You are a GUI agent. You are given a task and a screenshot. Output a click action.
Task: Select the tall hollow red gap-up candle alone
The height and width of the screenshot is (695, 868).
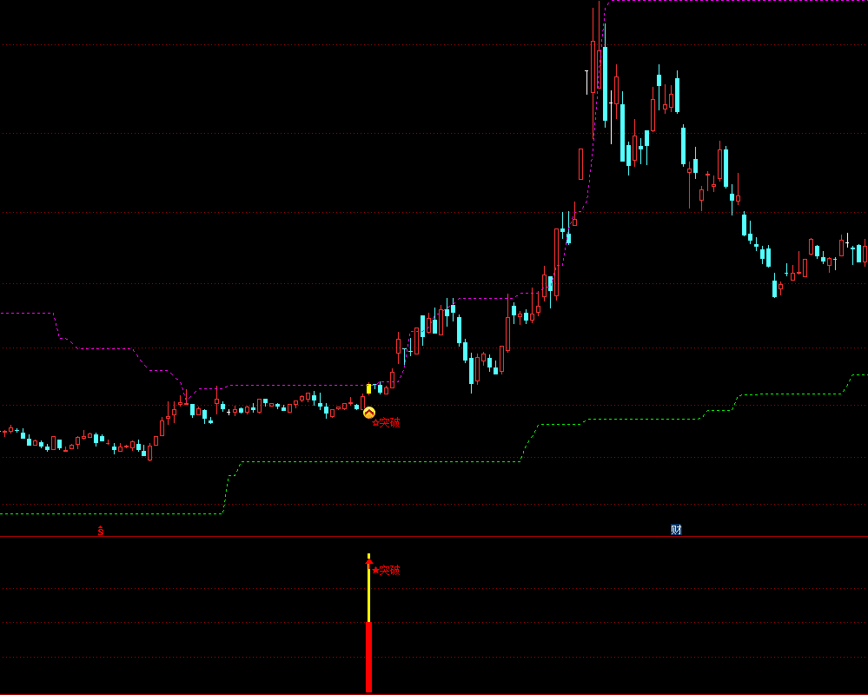click(x=581, y=163)
